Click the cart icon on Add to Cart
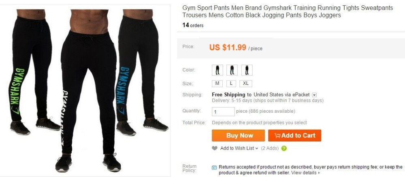Image resolution: width=405 pixels, height=177 pixels. click(277, 135)
